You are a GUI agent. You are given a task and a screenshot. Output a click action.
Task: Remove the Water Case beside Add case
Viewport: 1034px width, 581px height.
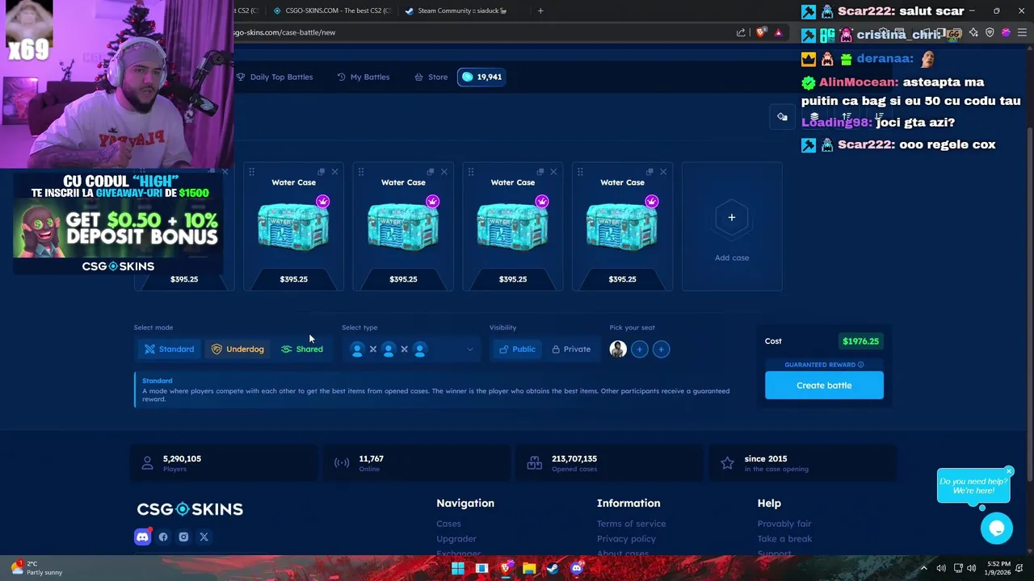coord(663,172)
